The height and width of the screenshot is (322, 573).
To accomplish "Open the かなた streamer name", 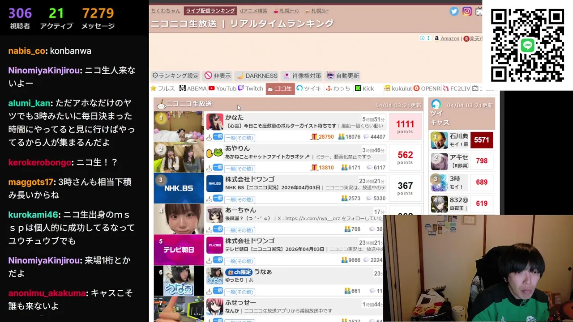I will pyautogui.click(x=234, y=118).
